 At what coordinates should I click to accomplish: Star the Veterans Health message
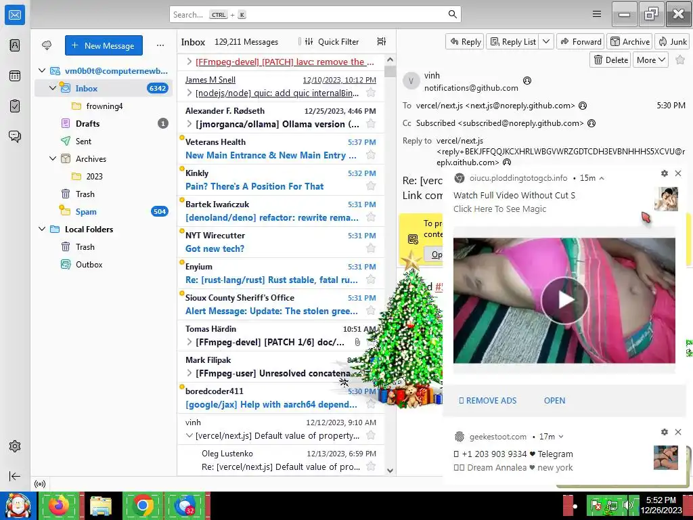[x=371, y=155]
